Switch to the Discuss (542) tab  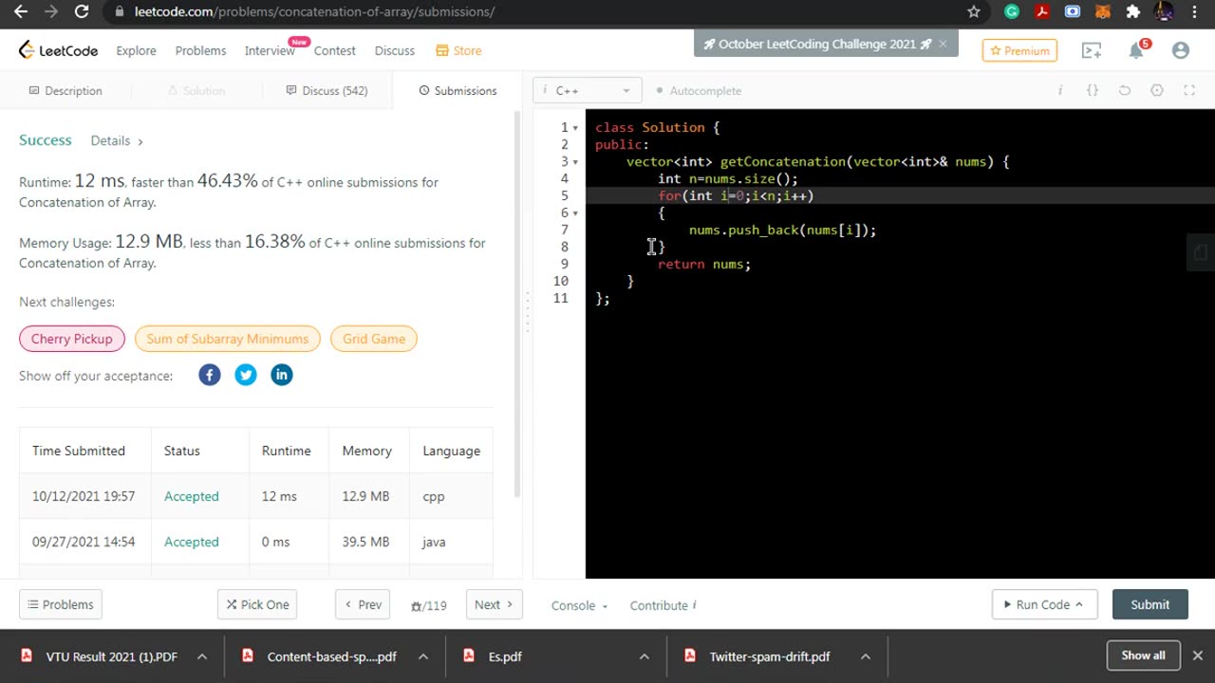[x=327, y=90]
